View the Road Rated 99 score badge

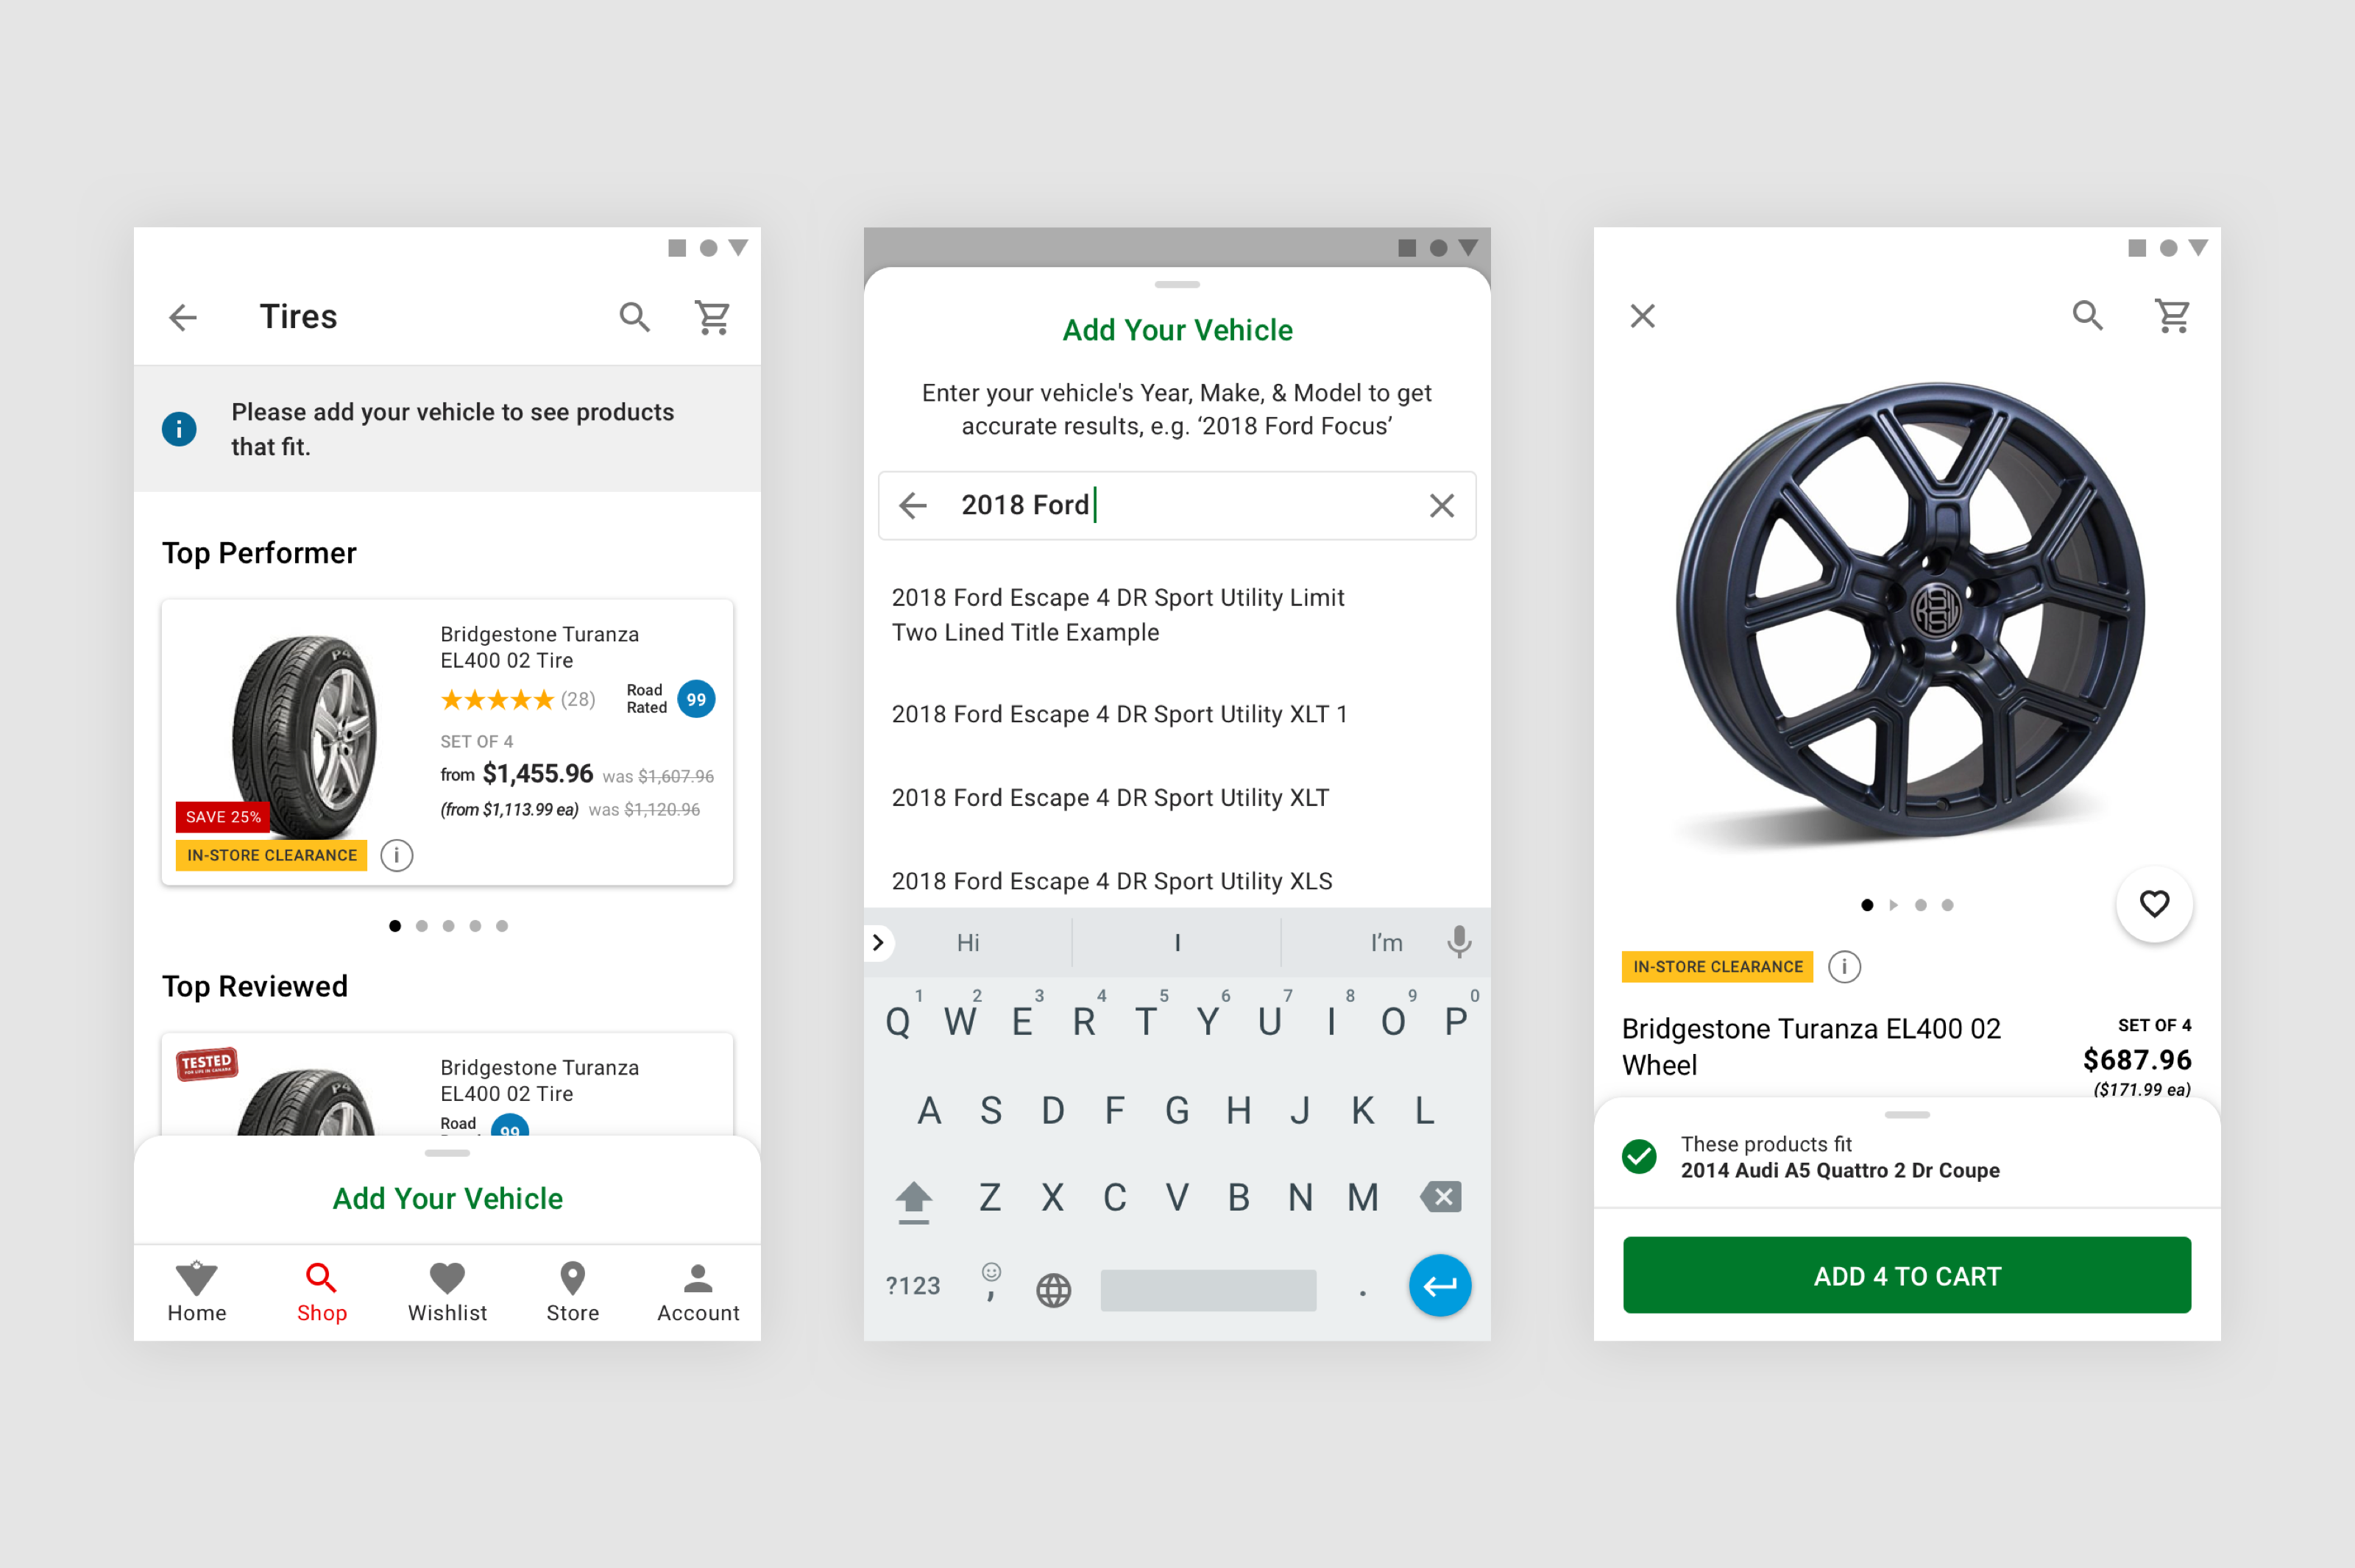point(696,699)
